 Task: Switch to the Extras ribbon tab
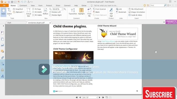click(84, 5)
